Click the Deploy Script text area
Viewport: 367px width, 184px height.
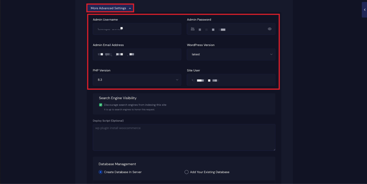183,138
